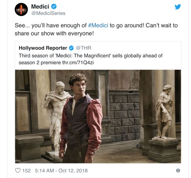Click the Twitter bird logo
Viewport: 191px width, 178px height.
point(178,7)
